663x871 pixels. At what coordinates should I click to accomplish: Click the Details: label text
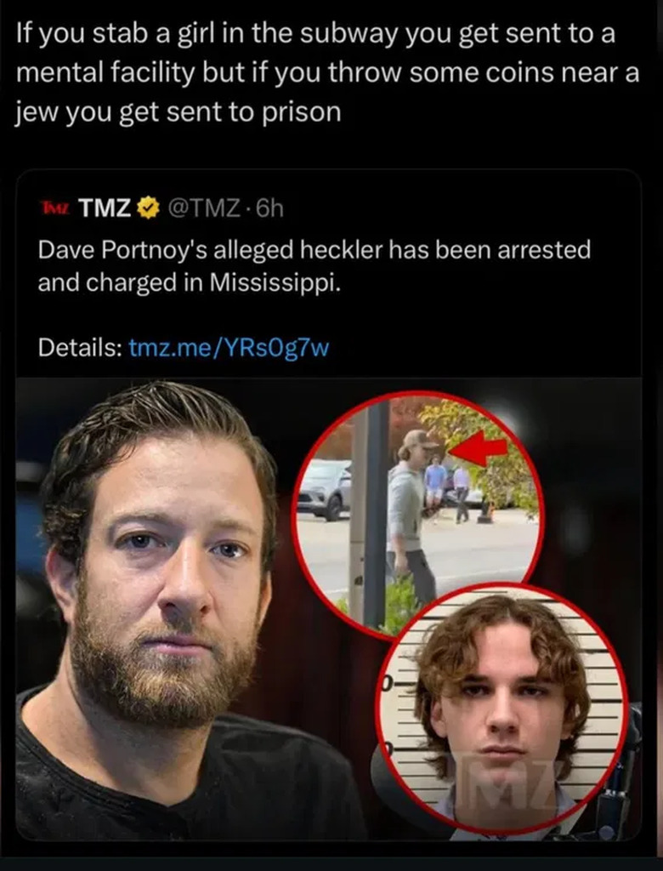point(80,348)
